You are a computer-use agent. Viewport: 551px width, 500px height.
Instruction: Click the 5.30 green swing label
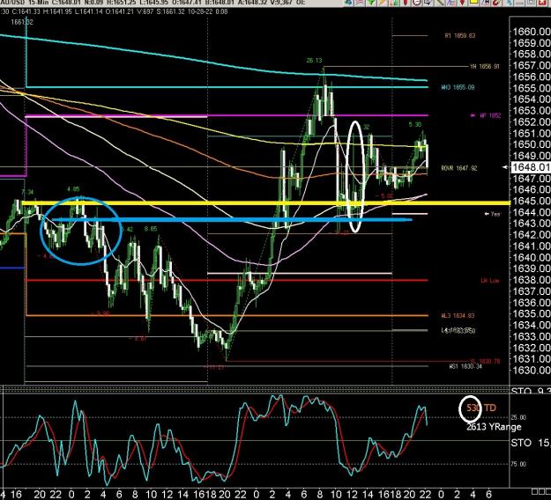[x=415, y=125]
